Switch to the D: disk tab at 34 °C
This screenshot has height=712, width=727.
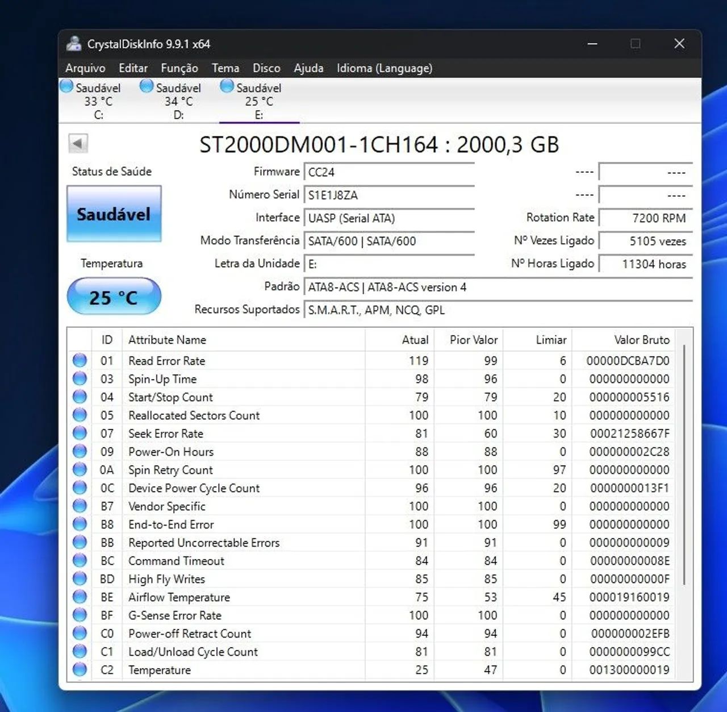pos(179,101)
